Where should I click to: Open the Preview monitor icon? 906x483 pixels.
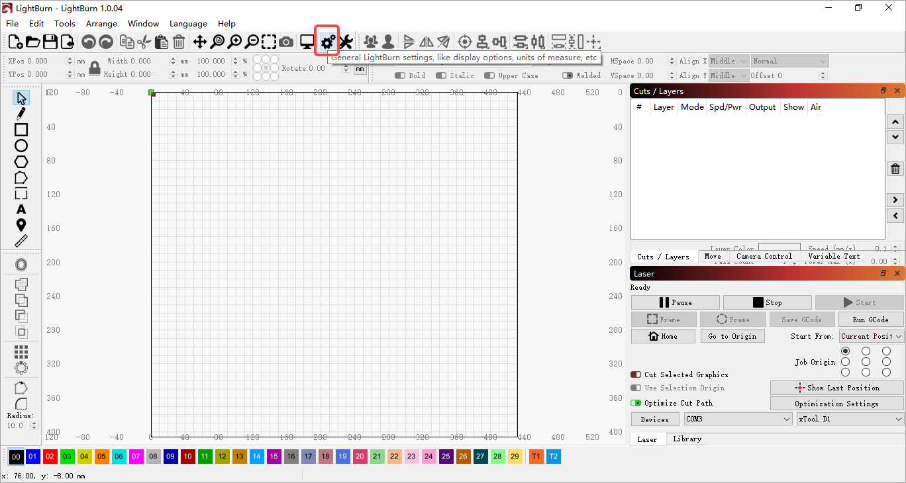[307, 42]
